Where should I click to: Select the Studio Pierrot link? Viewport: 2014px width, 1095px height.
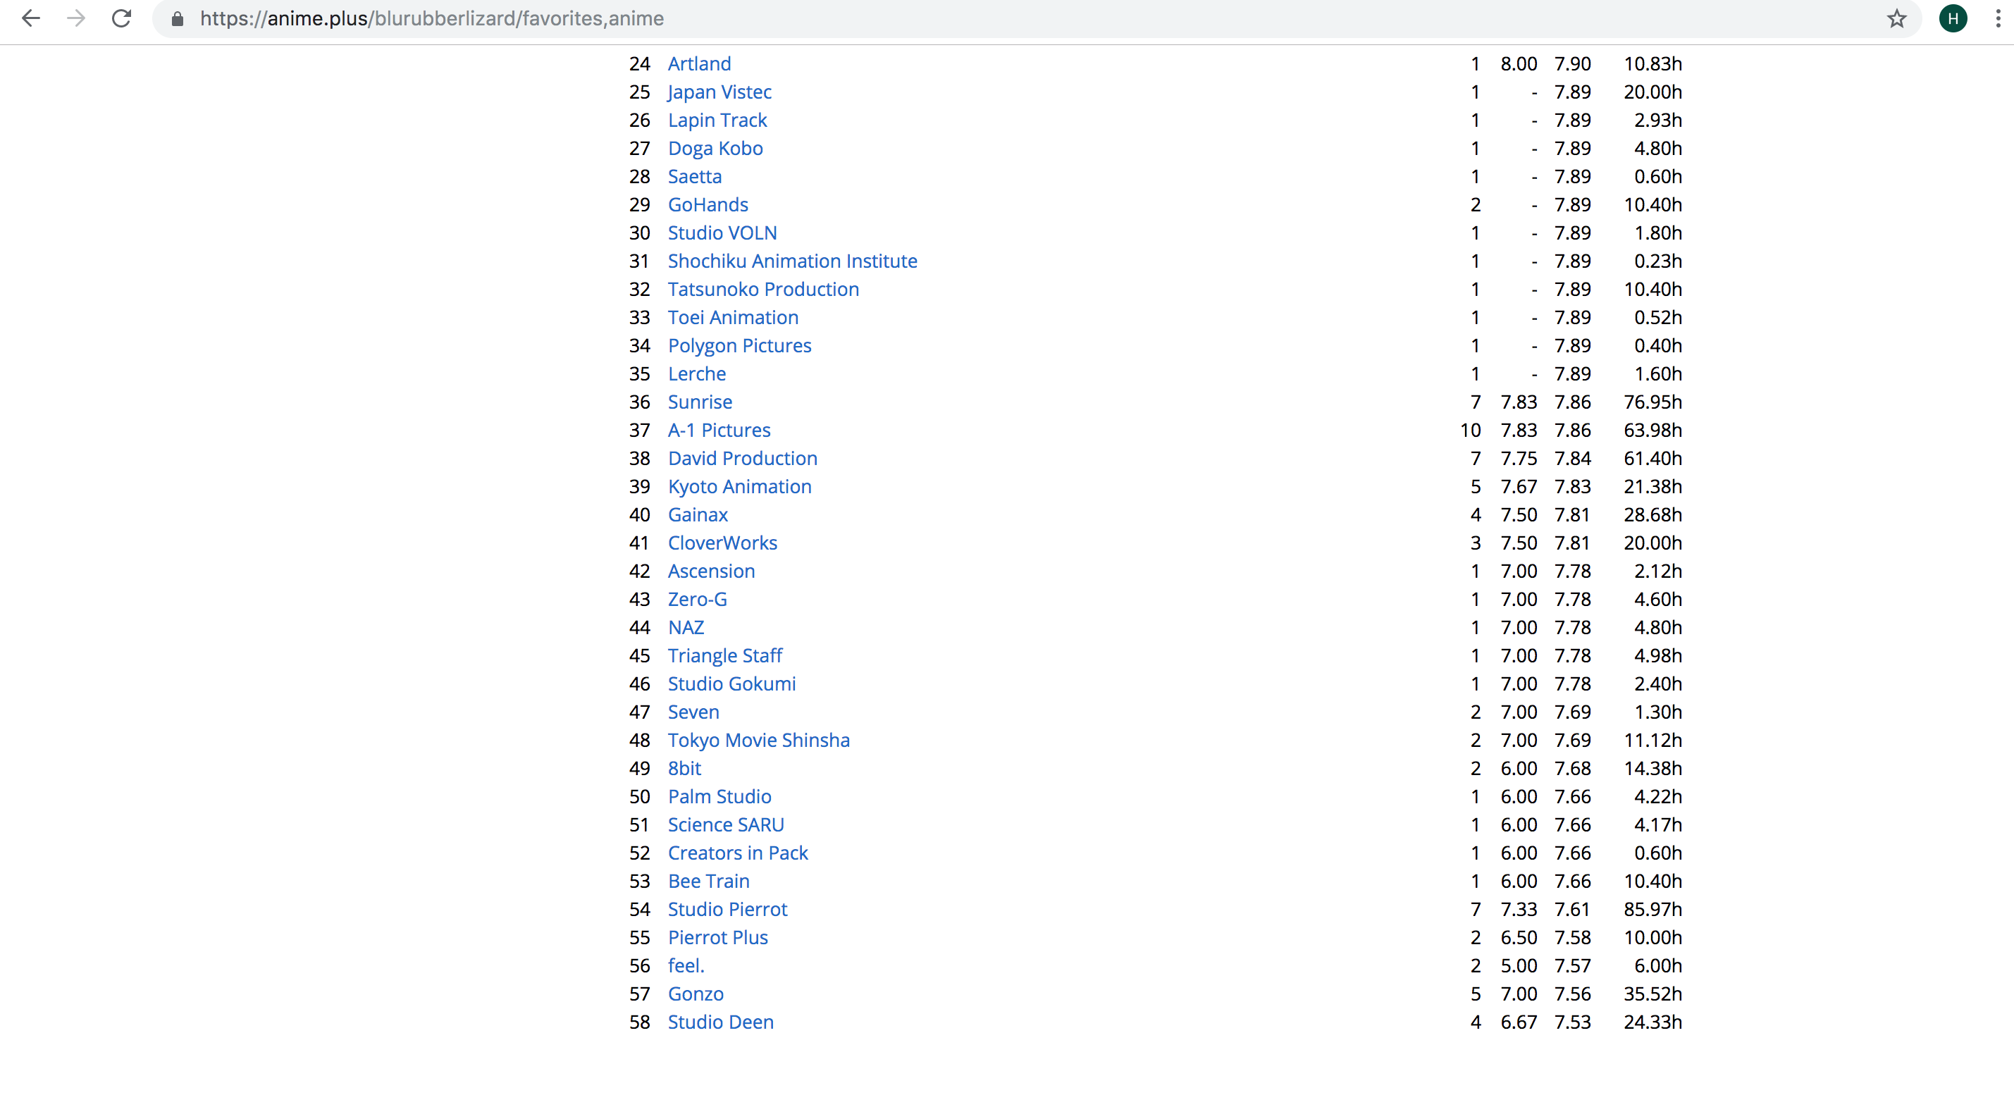pyautogui.click(x=727, y=909)
